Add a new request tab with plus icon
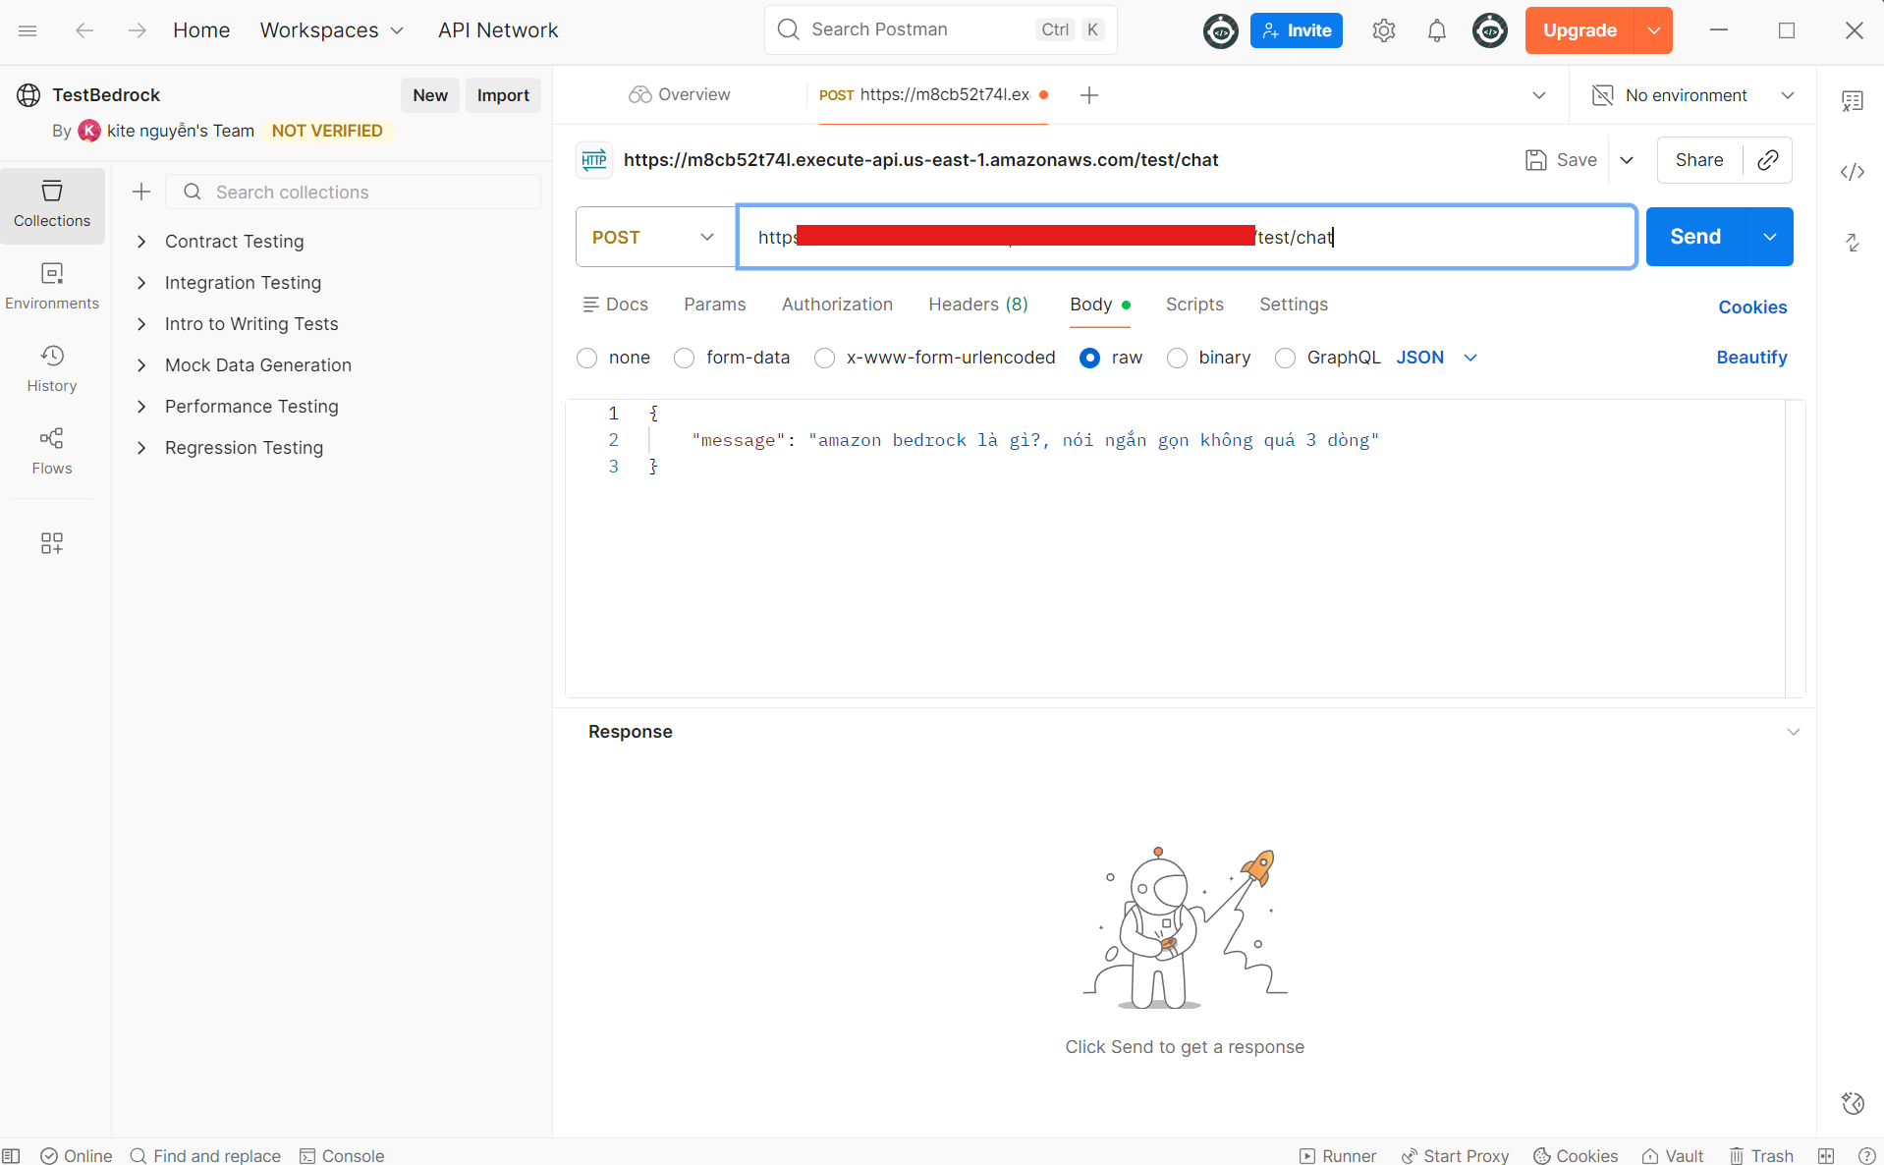 click(x=1088, y=95)
